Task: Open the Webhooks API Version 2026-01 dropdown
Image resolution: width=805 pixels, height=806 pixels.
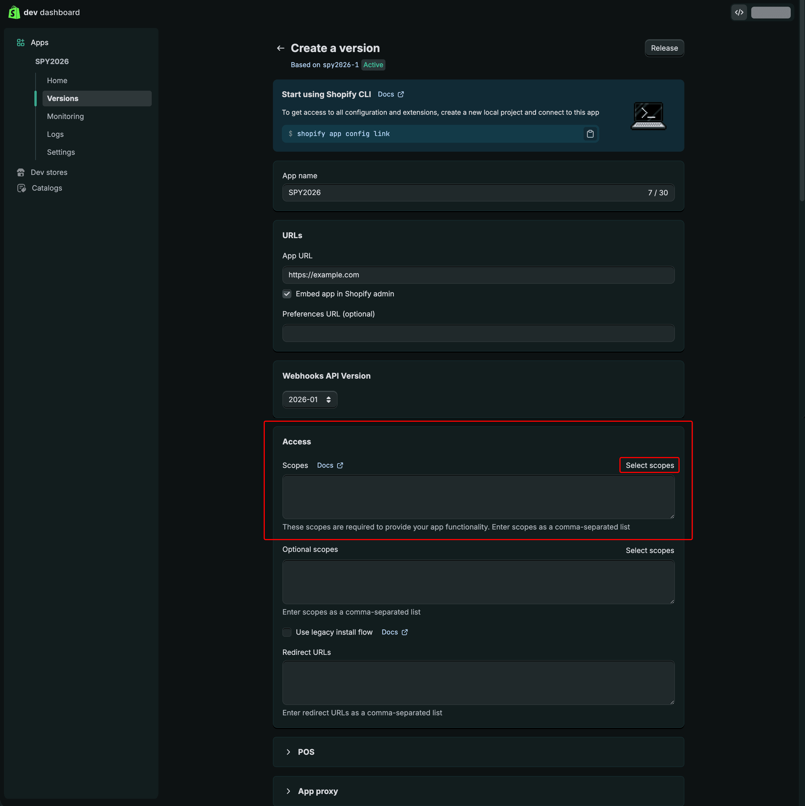Action: point(309,400)
